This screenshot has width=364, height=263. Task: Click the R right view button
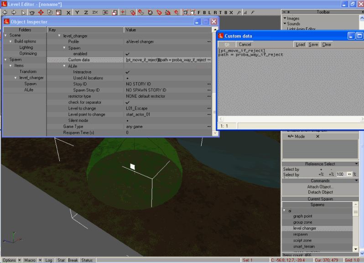tap(215, 12)
